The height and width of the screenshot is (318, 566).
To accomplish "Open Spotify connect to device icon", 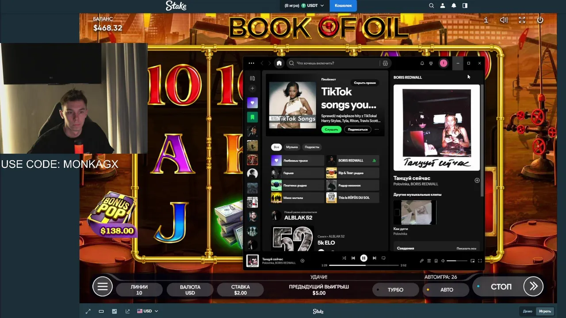I will [436, 261].
